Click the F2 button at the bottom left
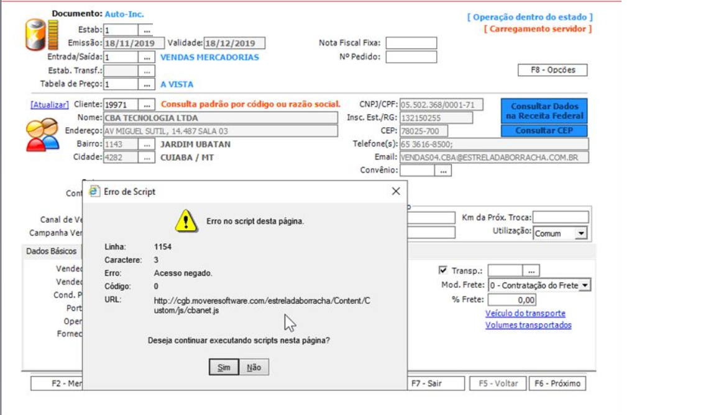Image resolution: width=716 pixels, height=415 pixels. tap(57, 383)
